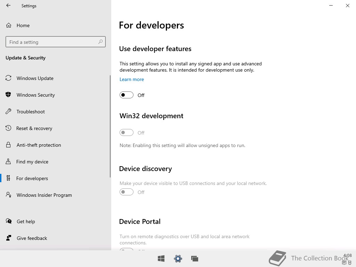Click the Win32 development heading
This screenshot has width=356, height=267.
pyautogui.click(x=152, y=116)
